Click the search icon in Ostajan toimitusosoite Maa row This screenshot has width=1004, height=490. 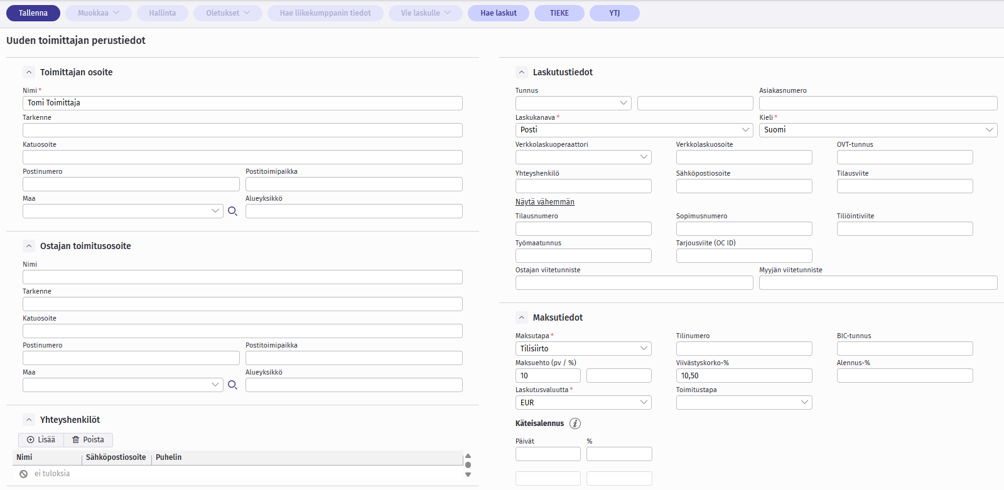pos(232,385)
